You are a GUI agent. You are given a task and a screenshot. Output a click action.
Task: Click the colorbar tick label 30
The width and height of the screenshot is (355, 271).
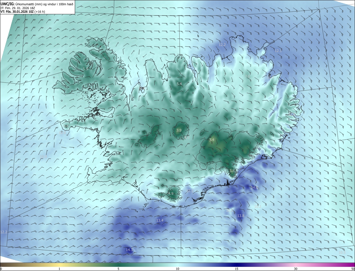point(296,269)
